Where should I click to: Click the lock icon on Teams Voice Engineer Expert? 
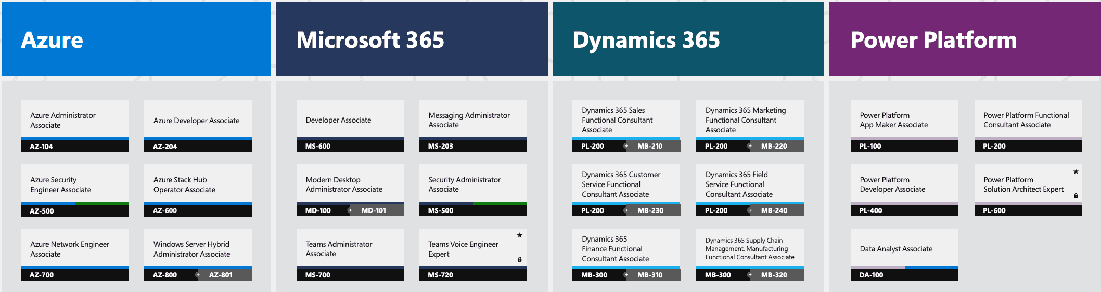[519, 259]
